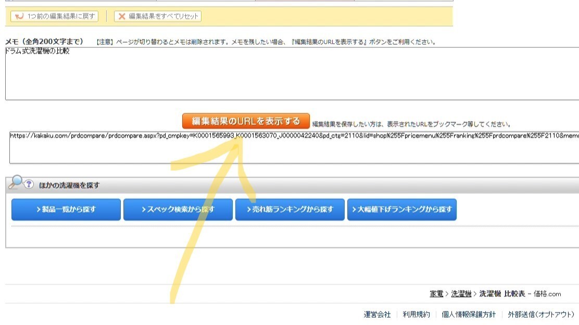Open the 運営会社 footer link
The height and width of the screenshot is (325, 579).
[x=377, y=315]
